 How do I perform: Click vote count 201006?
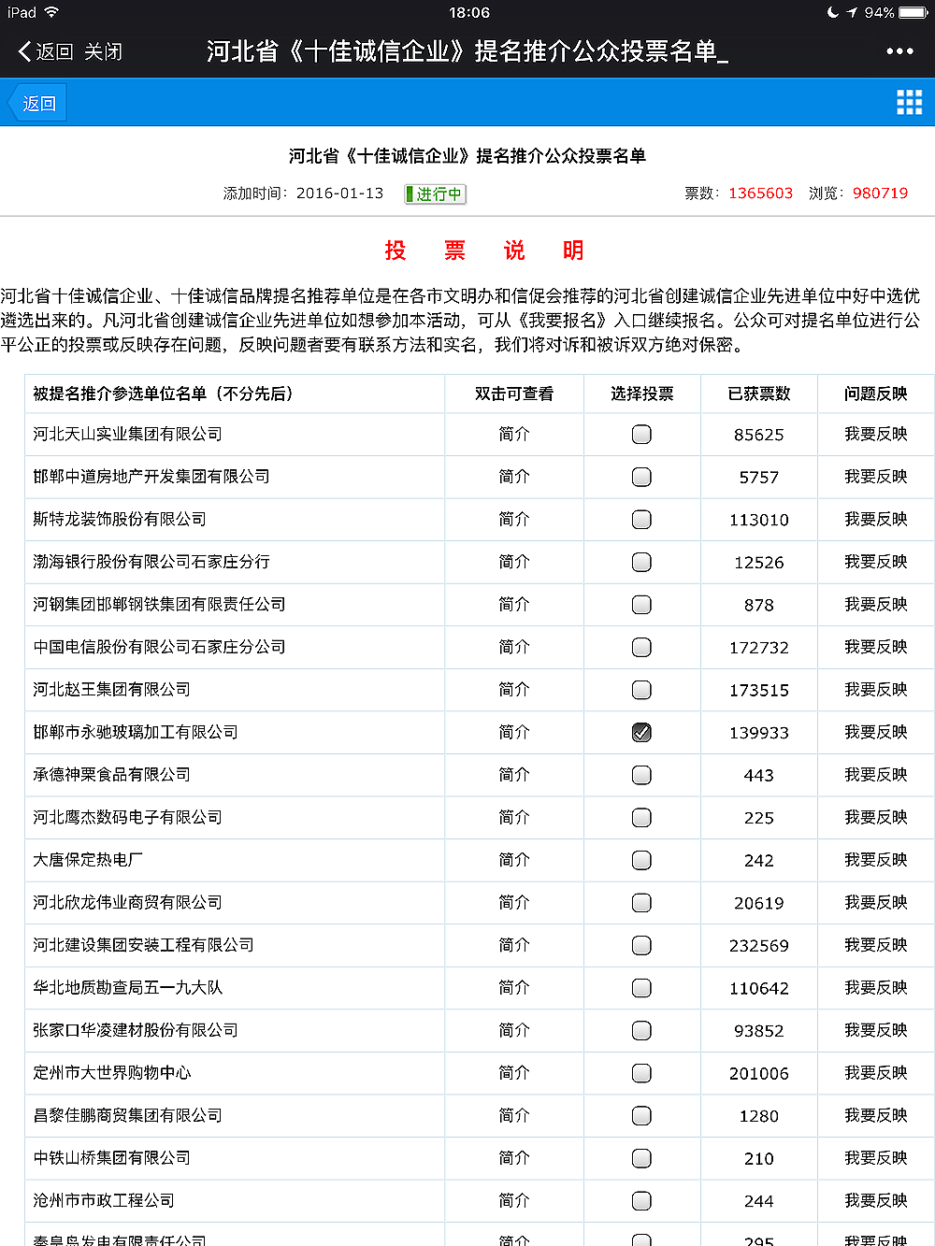coord(759,1074)
